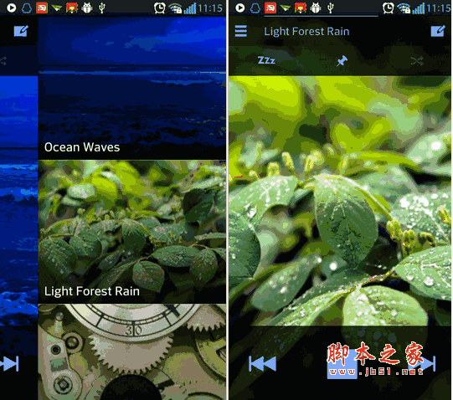Tap the Android bug icon in left status bar
The image size is (453, 400).
pos(87,8)
